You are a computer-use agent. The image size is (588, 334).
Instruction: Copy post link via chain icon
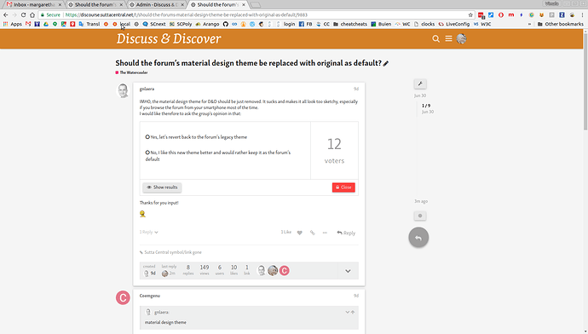point(313,233)
